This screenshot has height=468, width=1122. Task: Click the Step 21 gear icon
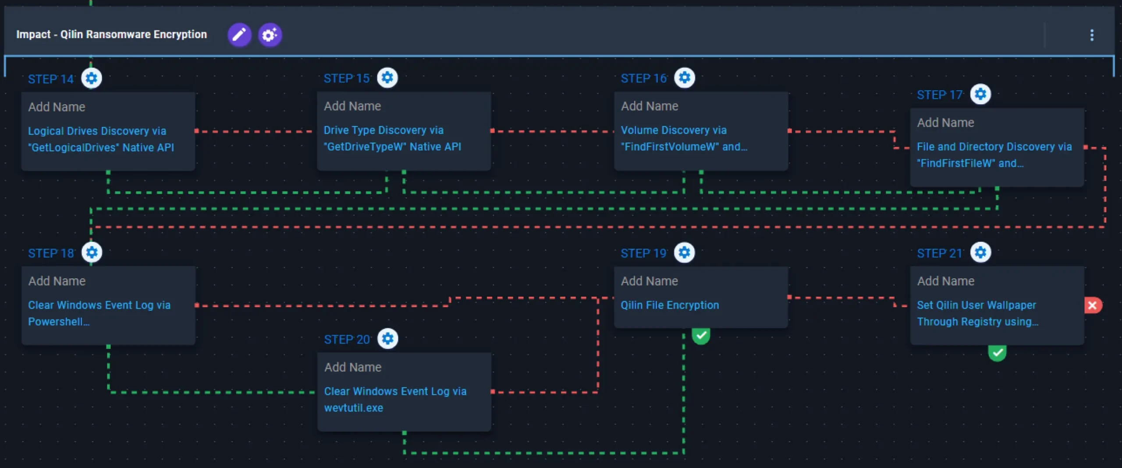pyautogui.click(x=980, y=252)
